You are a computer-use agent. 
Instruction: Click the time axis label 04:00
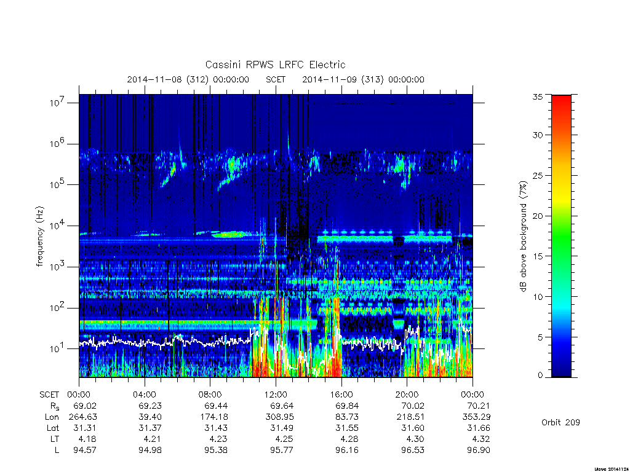pyautogui.click(x=145, y=395)
